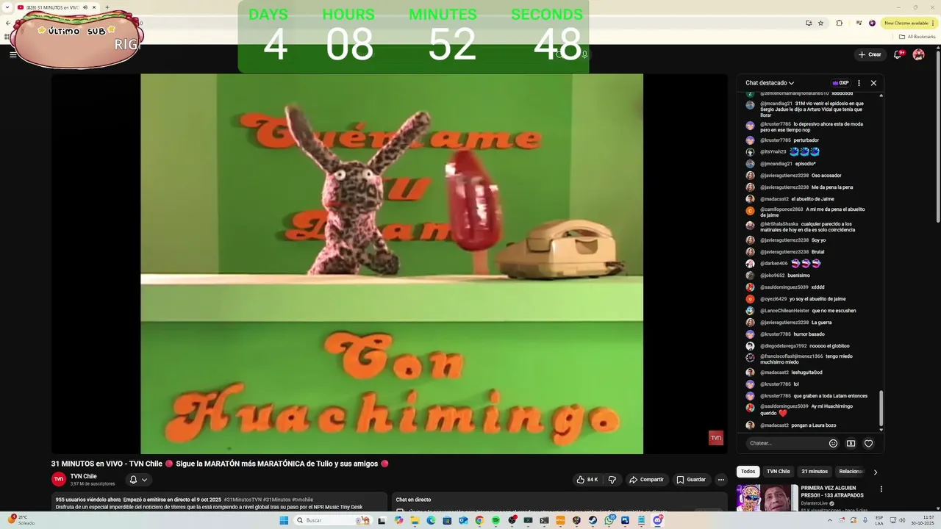
Task: Click the install app icon in address bar
Action: (x=809, y=23)
